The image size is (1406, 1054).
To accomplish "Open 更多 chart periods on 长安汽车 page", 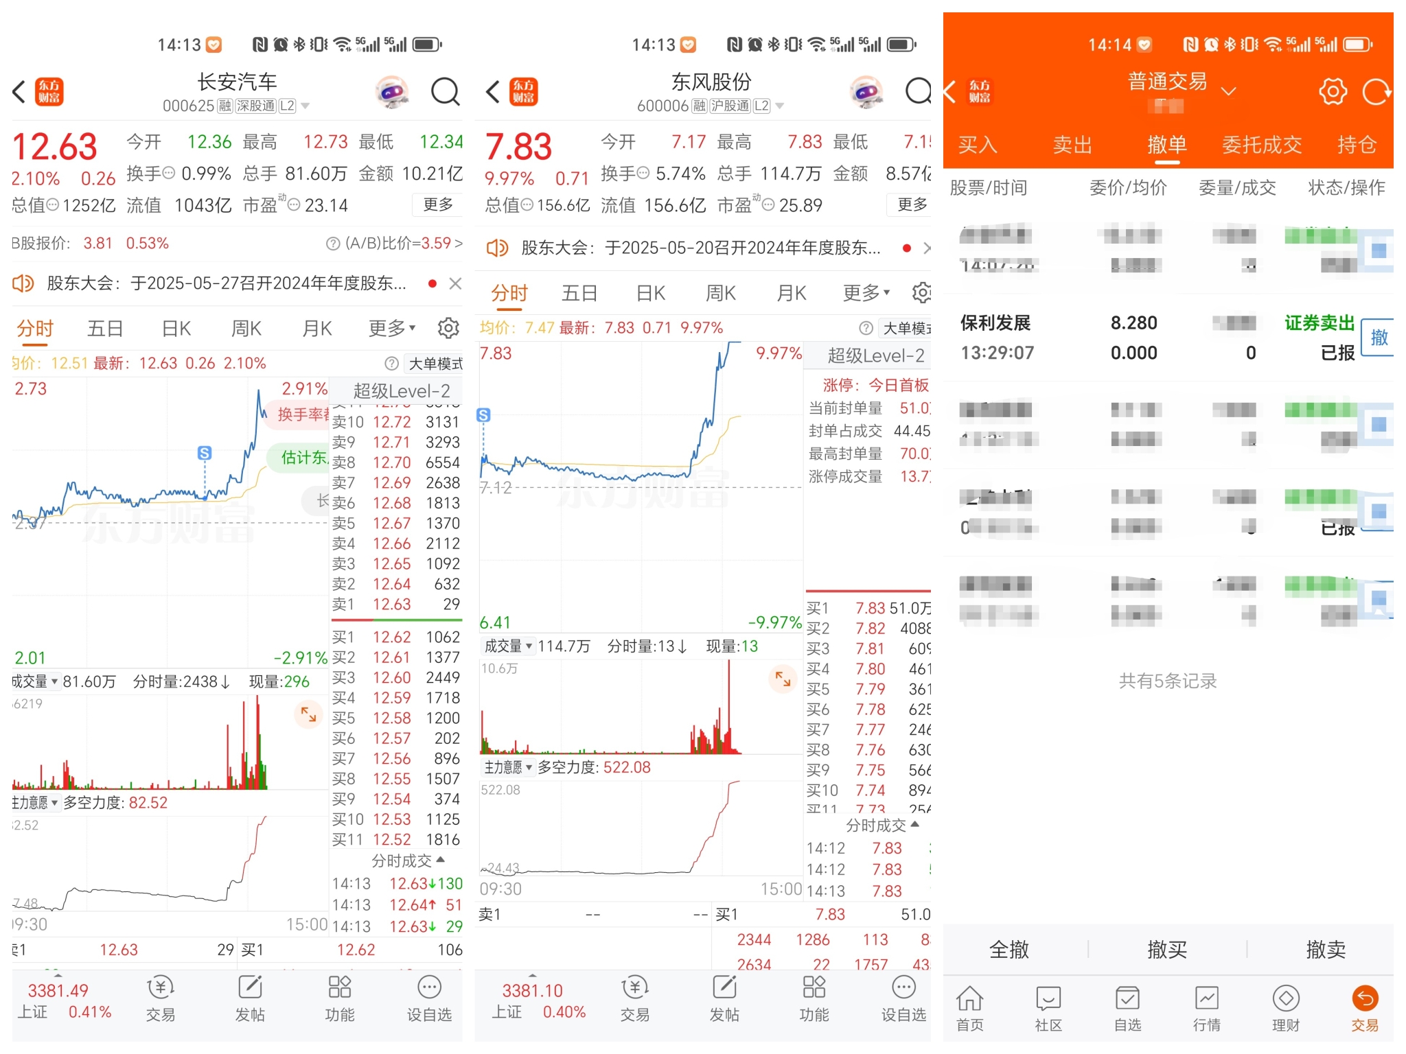I will (392, 328).
